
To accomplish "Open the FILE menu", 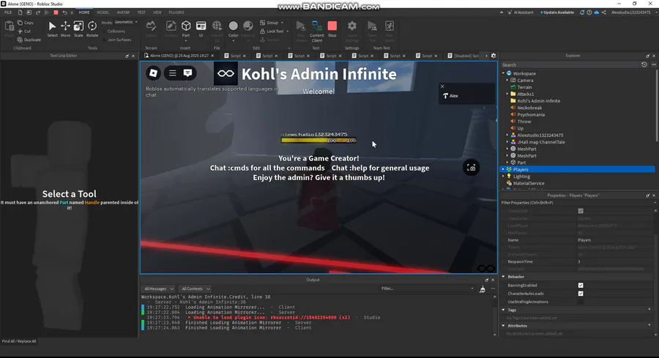I will [8, 12].
